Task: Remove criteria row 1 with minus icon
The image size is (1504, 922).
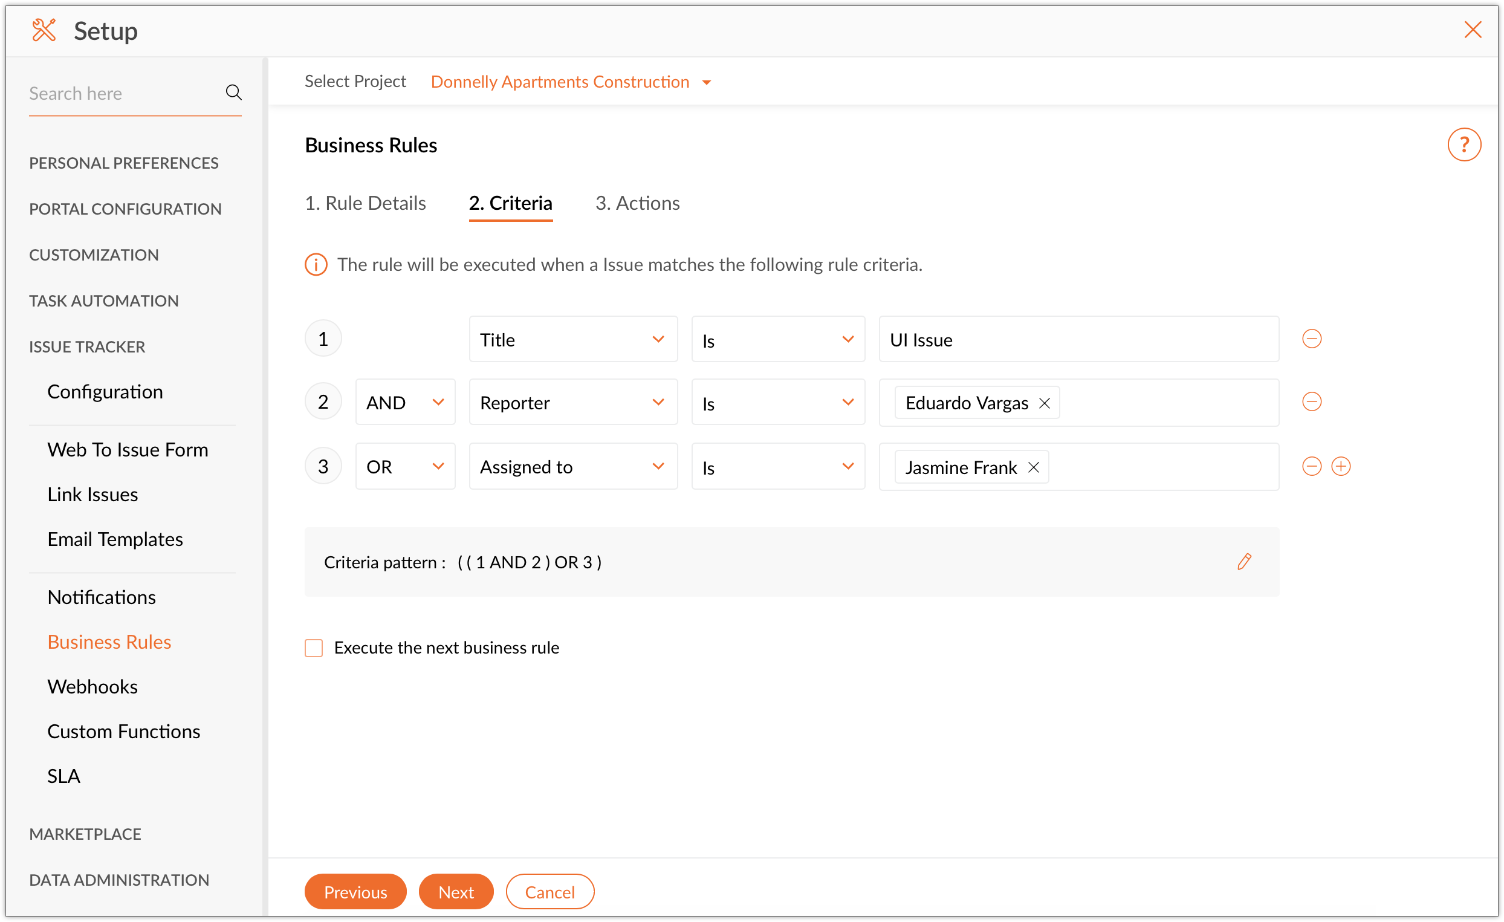Action: coord(1311,339)
